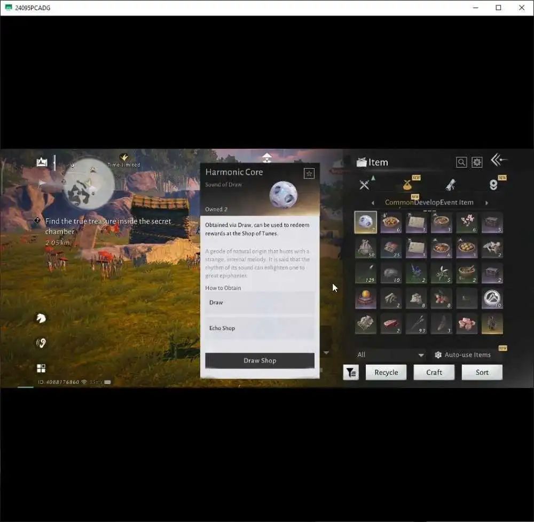This screenshot has height=522, width=534.
Task: Choose the cloth sack item with count 50
Action: click(x=365, y=248)
